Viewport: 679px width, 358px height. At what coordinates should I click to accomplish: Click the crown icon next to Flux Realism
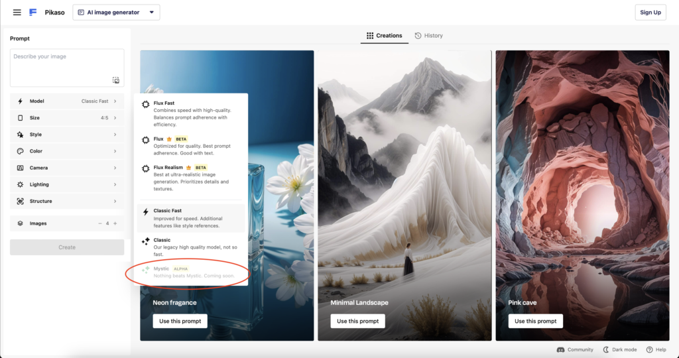tap(189, 168)
